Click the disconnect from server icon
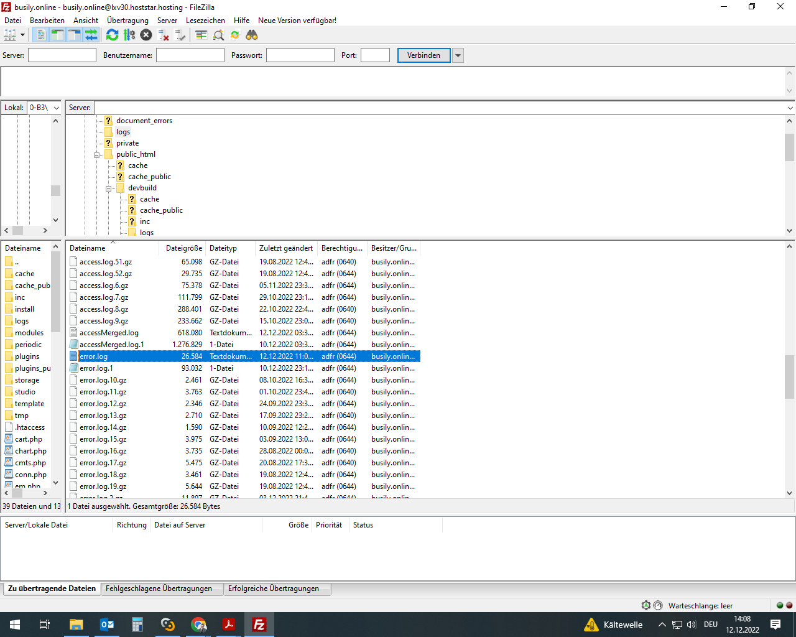796x637 pixels. pos(164,35)
